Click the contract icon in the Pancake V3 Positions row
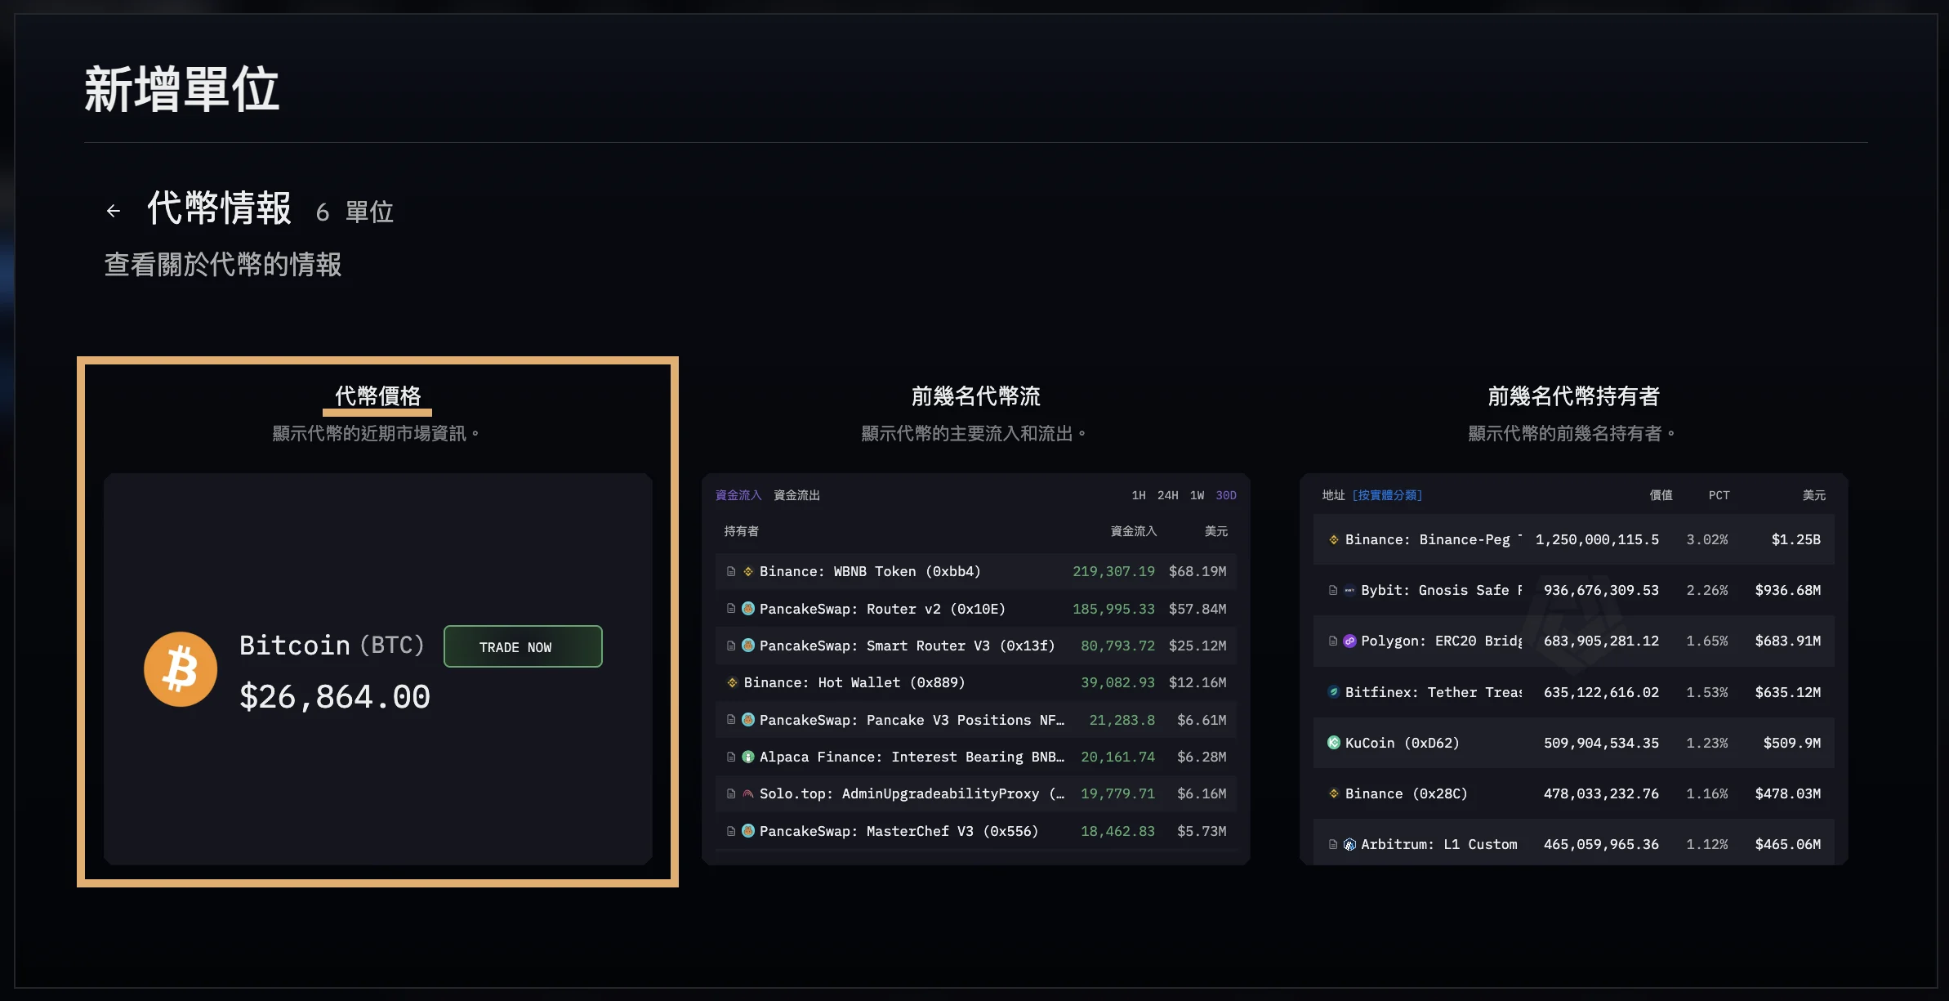 731,720
